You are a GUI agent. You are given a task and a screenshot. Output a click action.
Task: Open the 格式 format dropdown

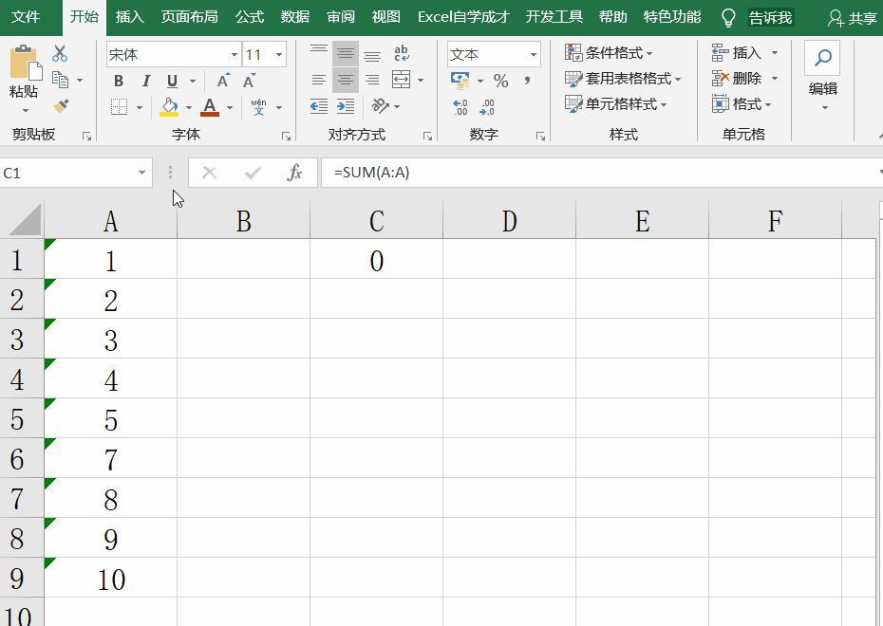[x=742, y=104]
